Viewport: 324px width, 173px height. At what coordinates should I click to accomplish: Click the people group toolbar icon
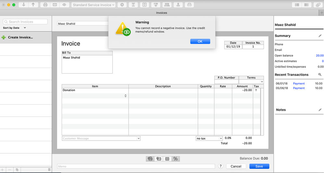167,5
